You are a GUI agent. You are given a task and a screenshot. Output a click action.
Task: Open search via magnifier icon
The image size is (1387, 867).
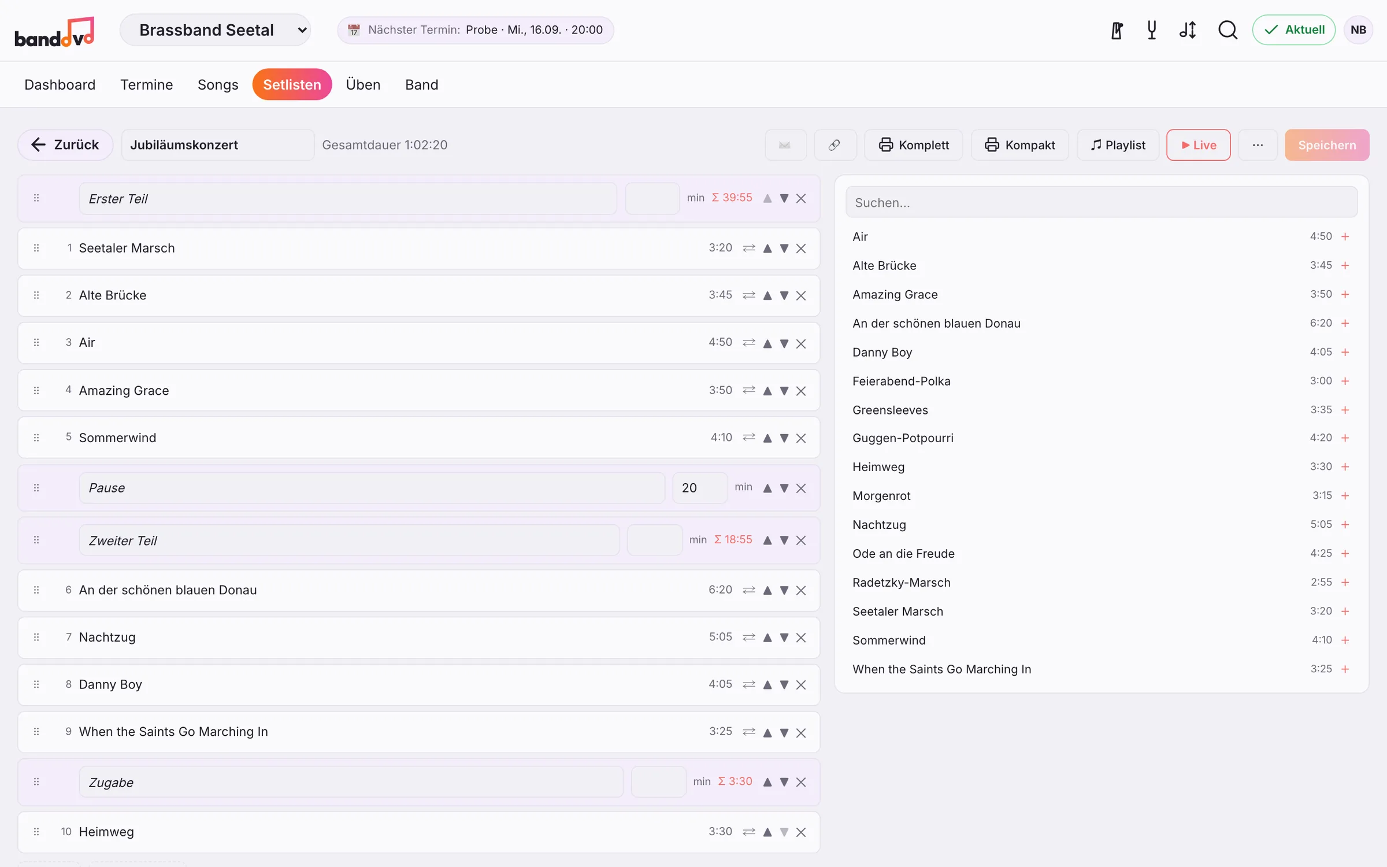[x=1227, y=30]
